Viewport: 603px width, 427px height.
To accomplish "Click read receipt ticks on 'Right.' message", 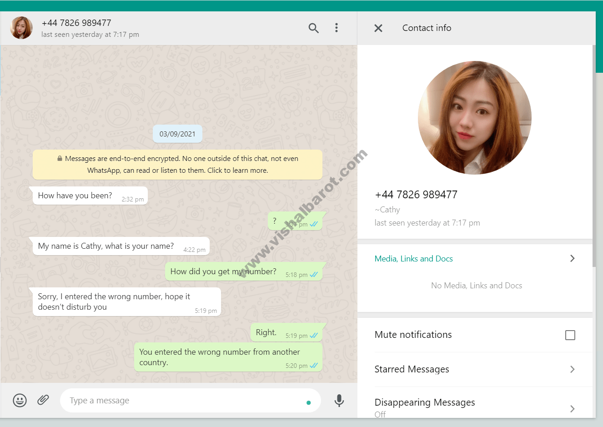I will pyautogui.click(x=314, y=336).
